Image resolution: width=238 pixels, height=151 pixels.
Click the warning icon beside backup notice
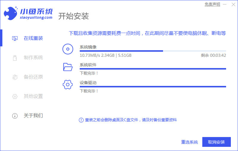(81, 120)
